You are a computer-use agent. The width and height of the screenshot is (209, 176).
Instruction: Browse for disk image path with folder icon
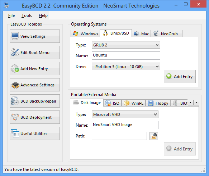pyautogui.click(x=154, y=136)
